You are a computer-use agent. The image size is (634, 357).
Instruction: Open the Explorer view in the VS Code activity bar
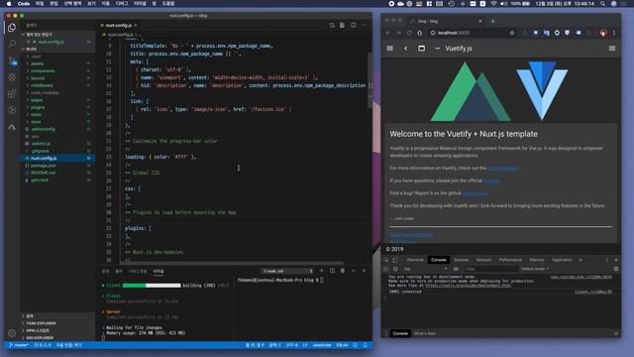pyautogui.click(x=12, y=28)
